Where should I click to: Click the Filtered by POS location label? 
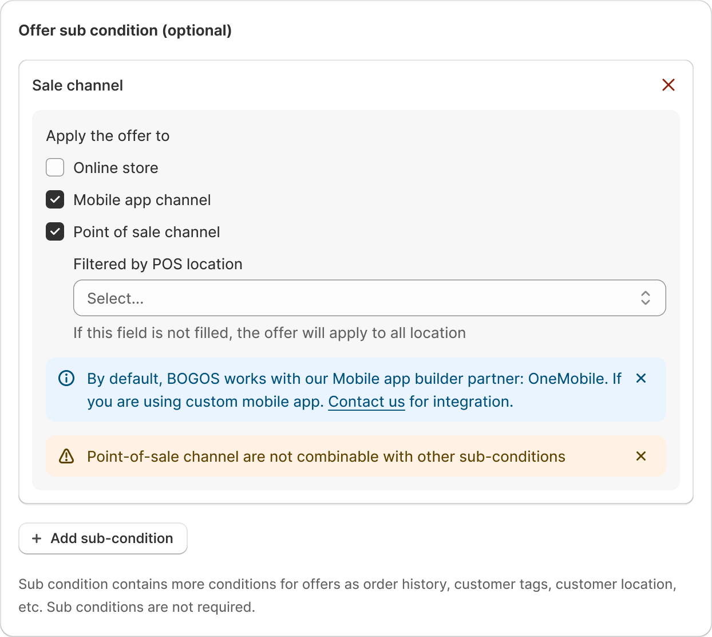pyautogui.click(x=158, y=264)
